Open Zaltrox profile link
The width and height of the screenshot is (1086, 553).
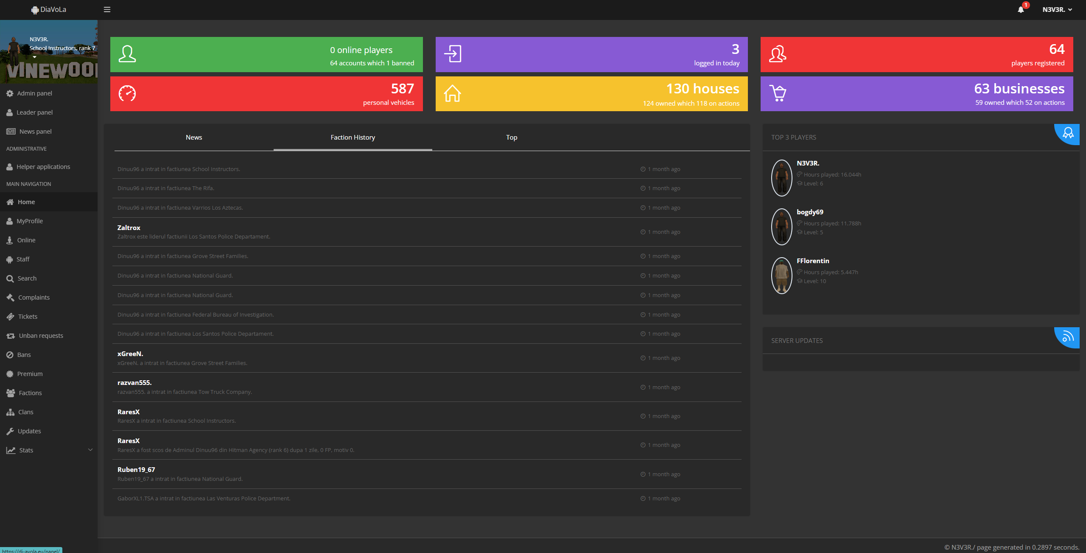pos(129,227)
